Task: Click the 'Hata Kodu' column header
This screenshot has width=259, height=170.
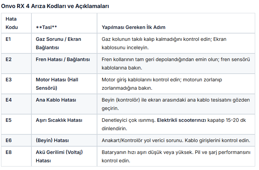Action: coord(12,23)
